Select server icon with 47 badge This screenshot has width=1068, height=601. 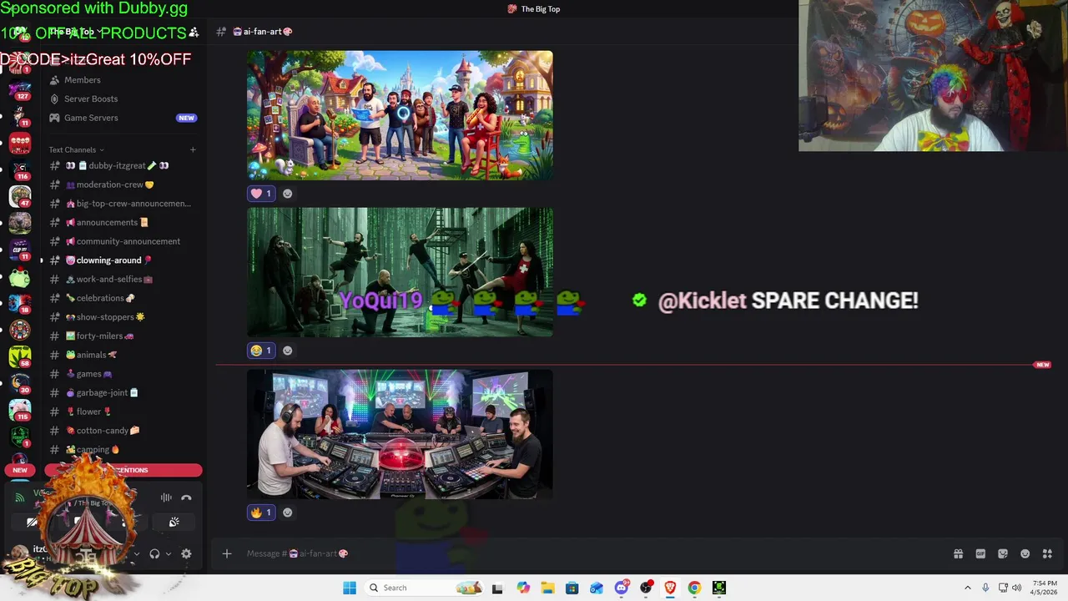20,197
